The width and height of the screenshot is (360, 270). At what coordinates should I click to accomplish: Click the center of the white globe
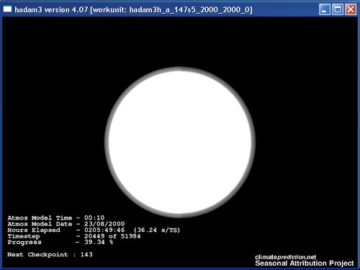pyautogui.click(x=180, y=142)
